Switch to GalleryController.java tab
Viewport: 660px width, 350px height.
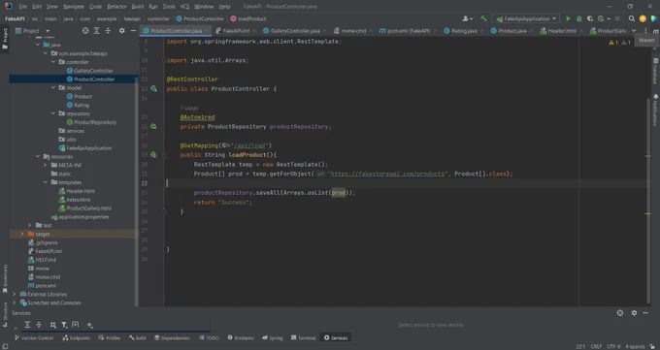(x=295, y=31)
